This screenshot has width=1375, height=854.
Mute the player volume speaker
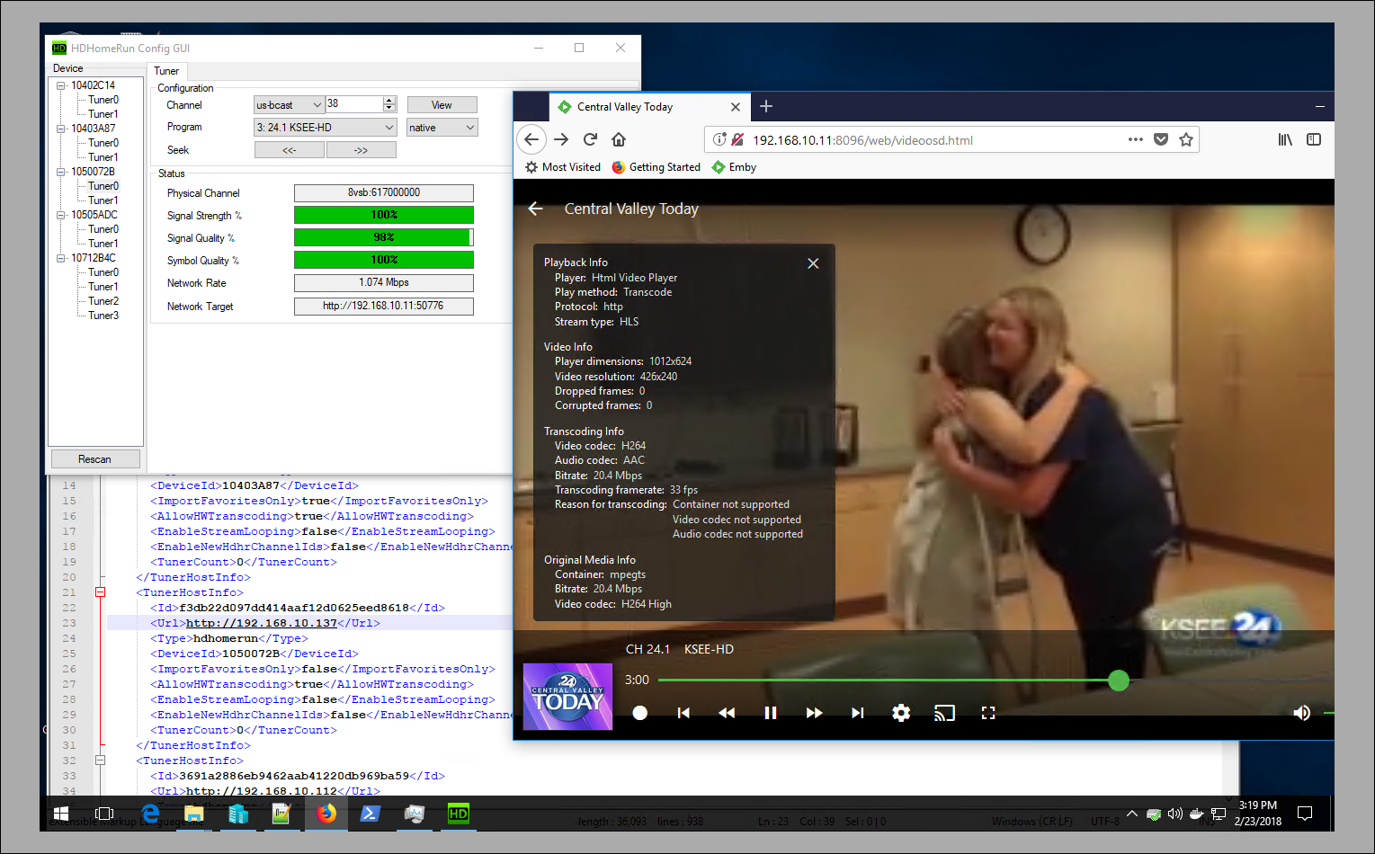pyautogui.click(x=1300, y=713)
